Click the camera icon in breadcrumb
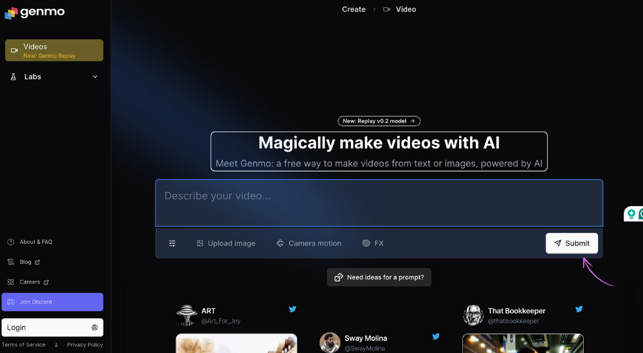Viewport: 643px width, 353px height. [386, 10]
